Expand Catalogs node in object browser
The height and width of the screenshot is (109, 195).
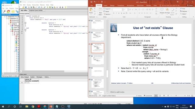coord(11,26)
